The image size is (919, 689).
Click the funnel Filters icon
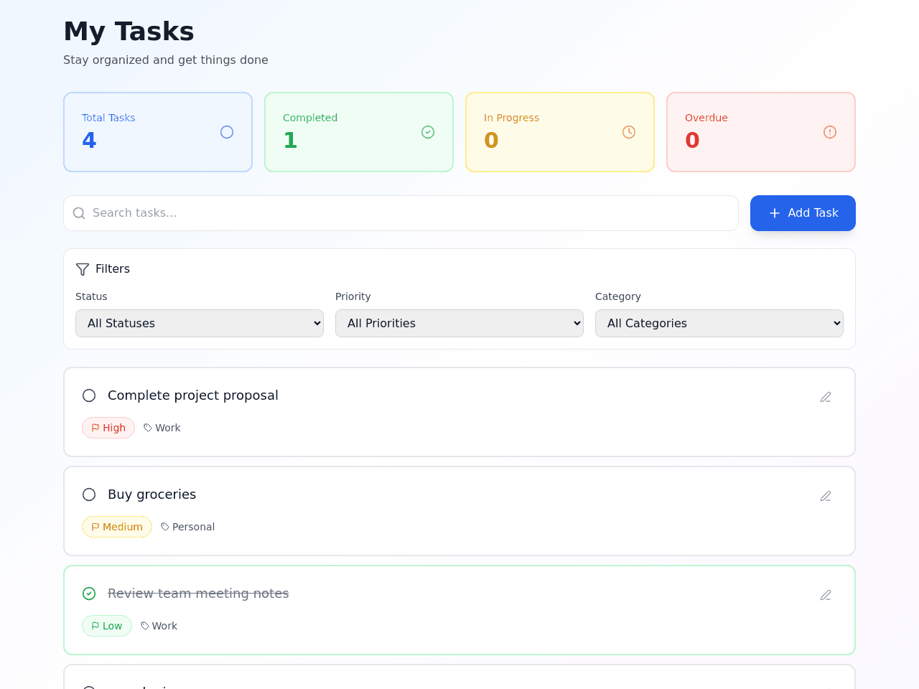[83, 269]
